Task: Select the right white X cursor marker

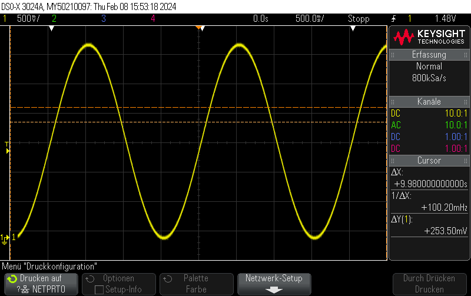Action: pos(353,28)
